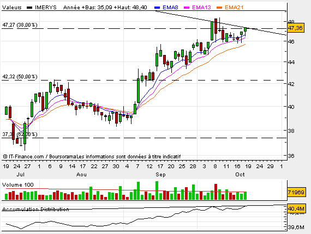
Task: Click the Aou month label
Action: [x=81, y=175]
